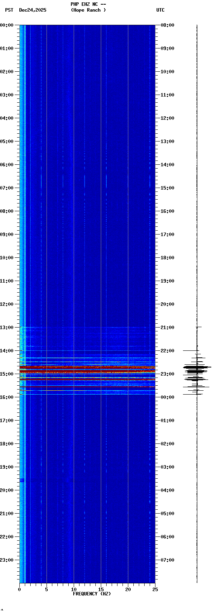Select the 22:00 UTC time label
Viewport: 214px width, 614px height.
pos(167,351)
